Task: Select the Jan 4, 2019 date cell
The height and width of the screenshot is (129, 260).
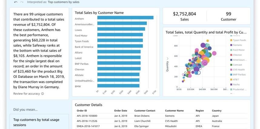Action: click(121, 116)
